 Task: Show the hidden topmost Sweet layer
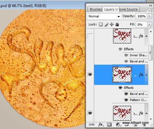[x=90, y=36]
